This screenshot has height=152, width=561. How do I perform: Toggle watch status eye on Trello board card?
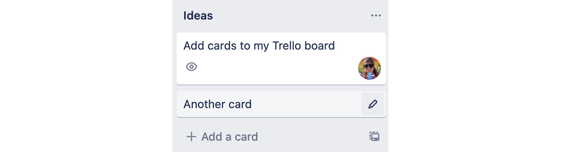coord(191,67)
